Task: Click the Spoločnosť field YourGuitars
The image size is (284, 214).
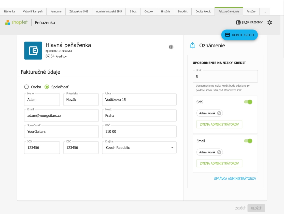Action: coord(61,131)
